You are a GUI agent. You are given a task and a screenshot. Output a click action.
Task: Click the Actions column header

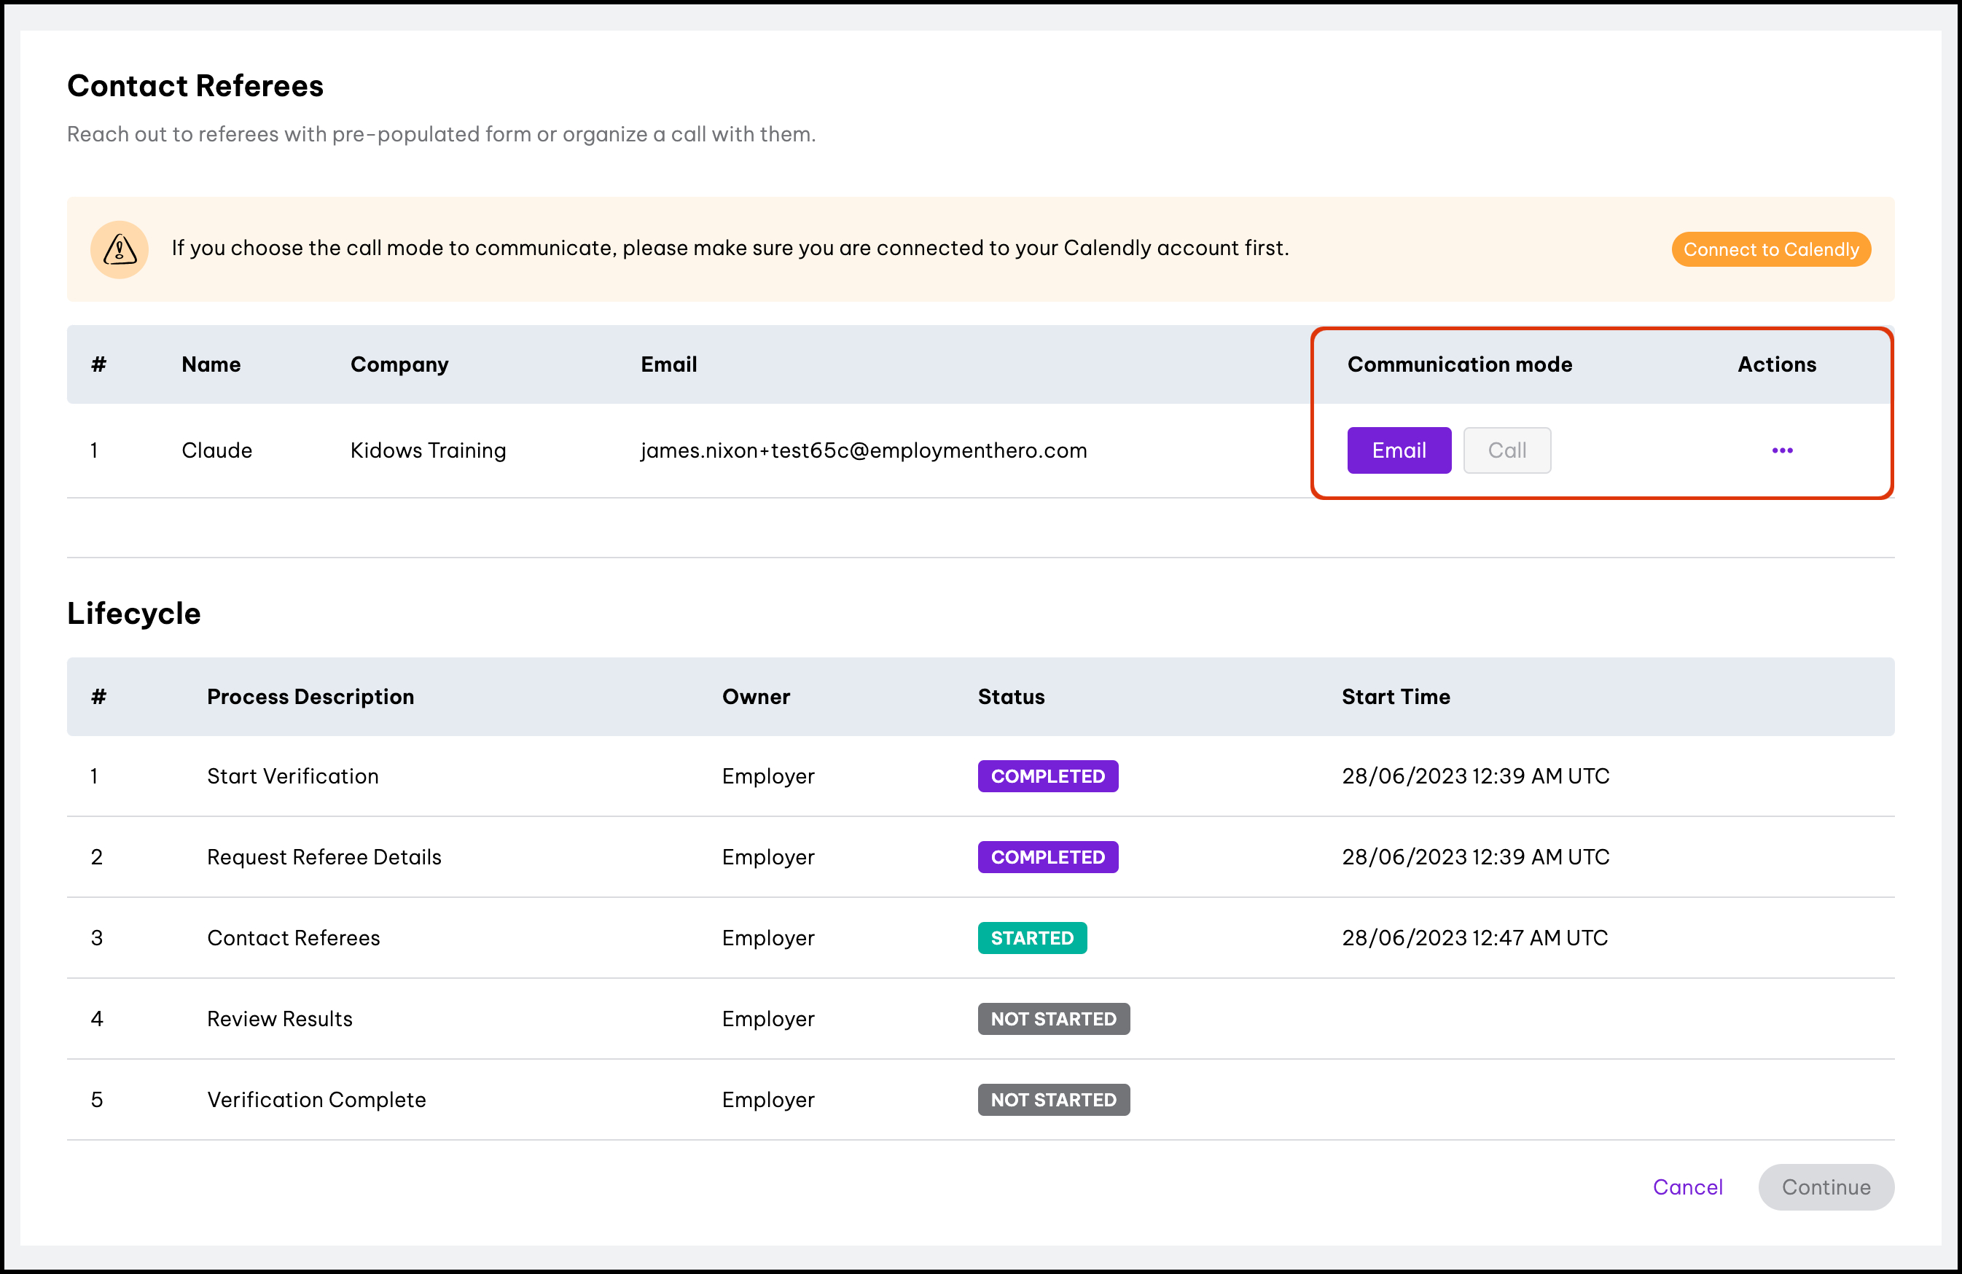tap(1777, 364)
